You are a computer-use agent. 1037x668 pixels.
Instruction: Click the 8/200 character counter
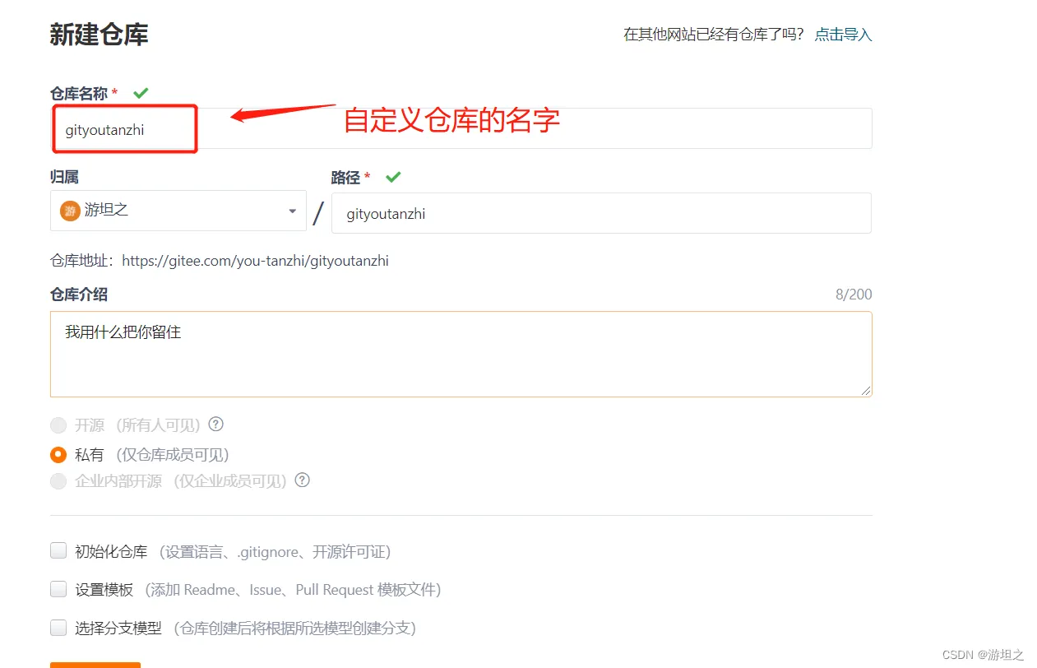click(854, 295)
